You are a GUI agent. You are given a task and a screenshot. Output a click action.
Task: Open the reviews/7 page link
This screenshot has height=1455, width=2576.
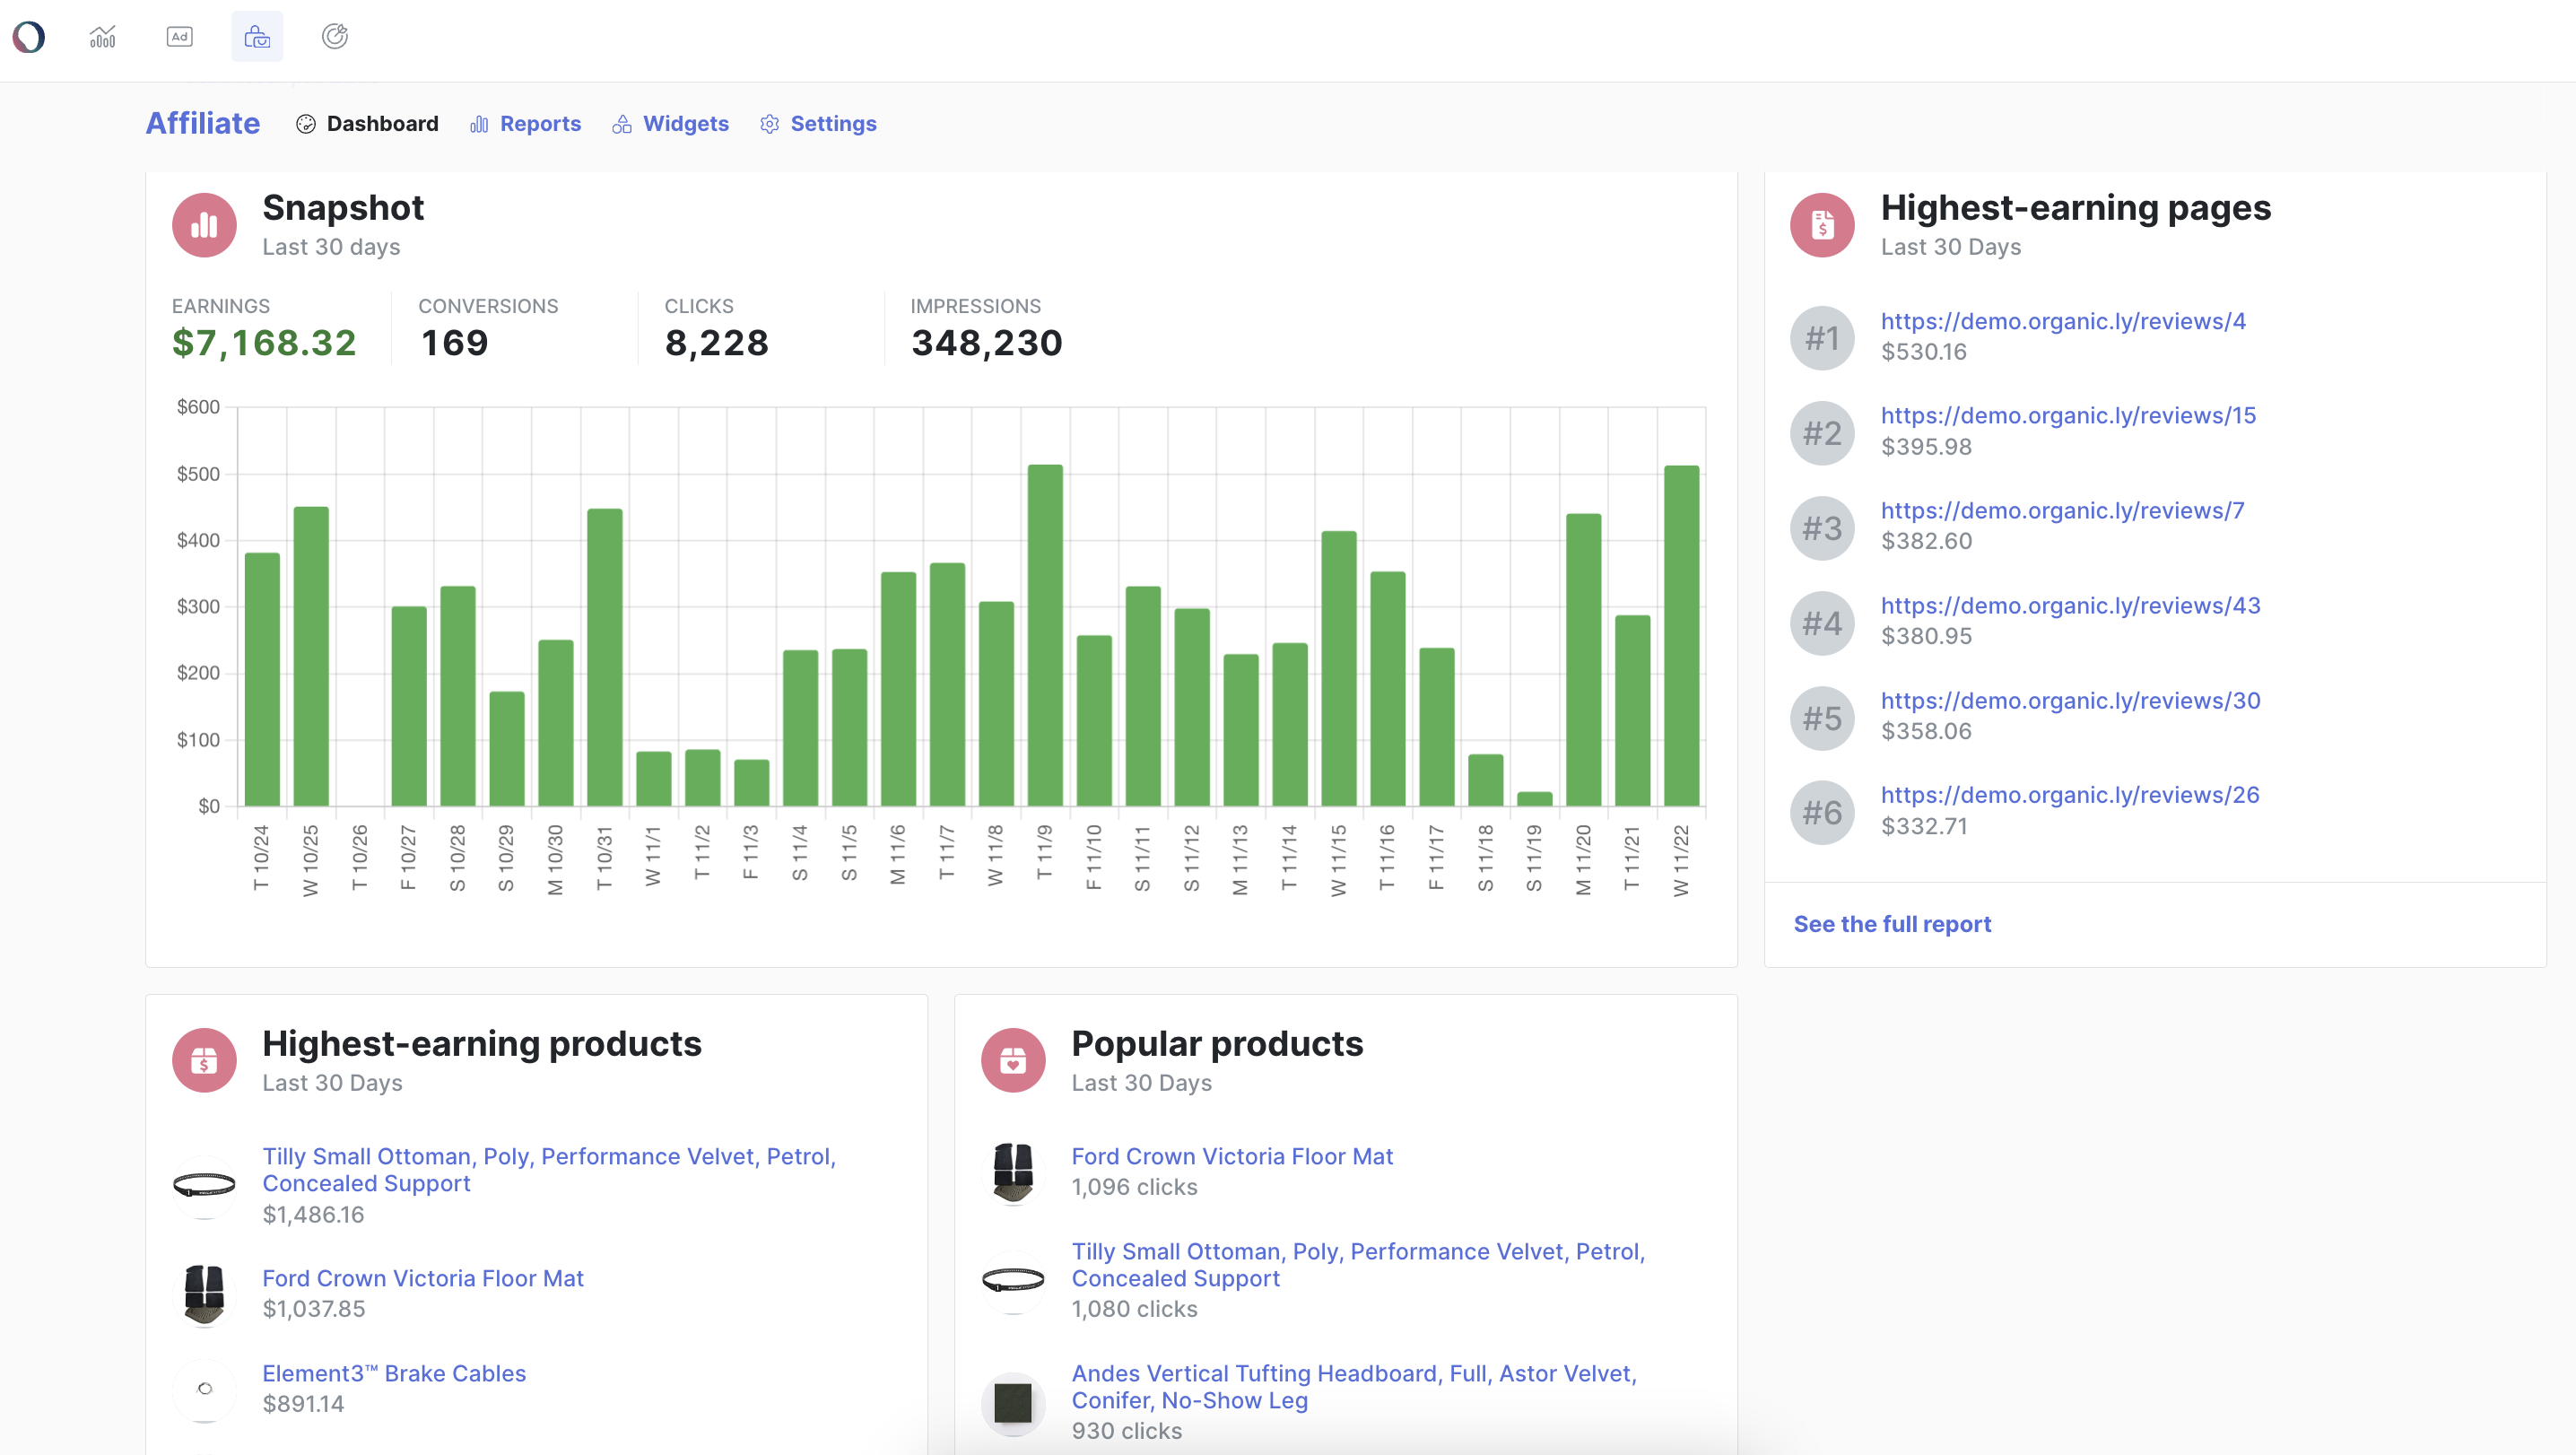[2062, 510]
